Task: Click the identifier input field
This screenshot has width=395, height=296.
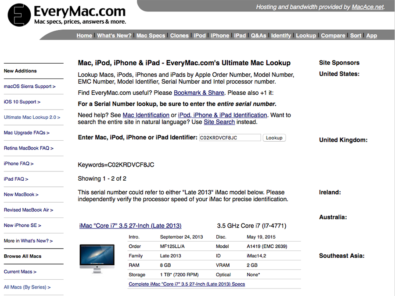Action: pos(230,138)
